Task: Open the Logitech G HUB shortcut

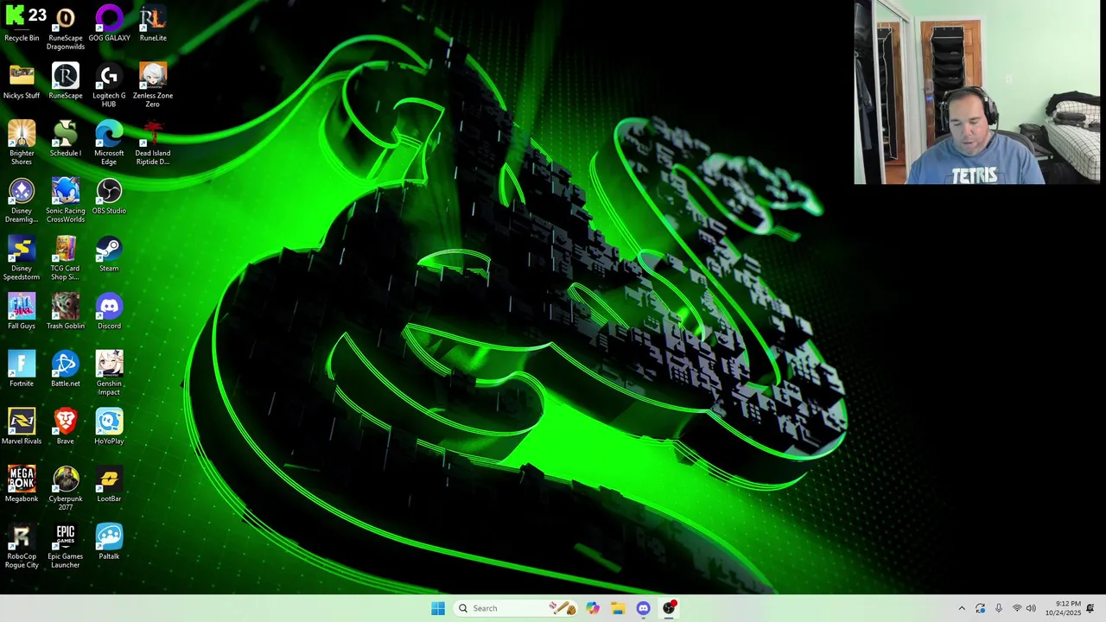Action: click(109, 86)
